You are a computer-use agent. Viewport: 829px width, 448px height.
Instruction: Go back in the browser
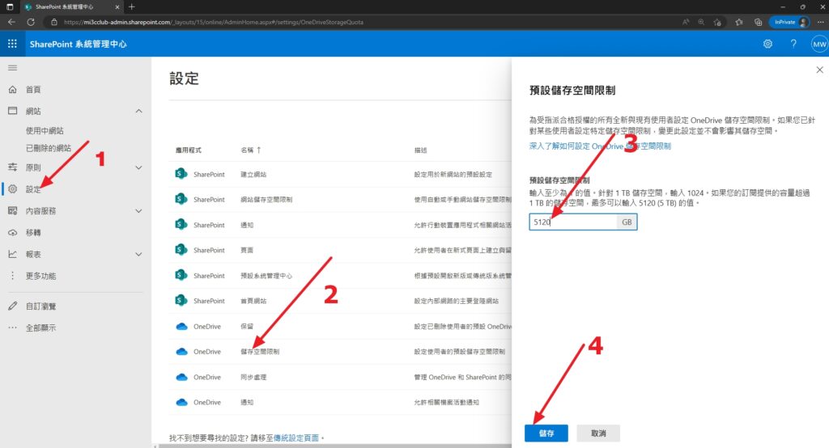click(11, 22)
